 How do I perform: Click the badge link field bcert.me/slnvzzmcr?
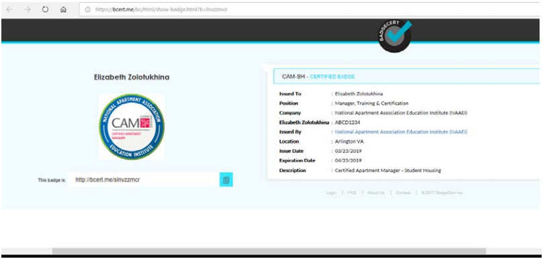click(144, 180)
